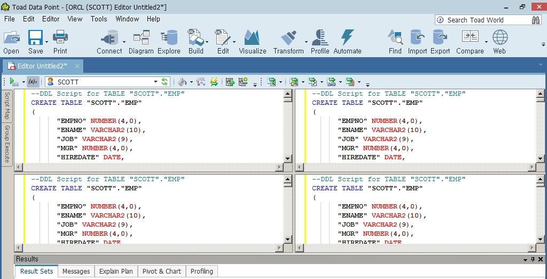Image resolution: width=547 pixels, height=279 pixels.
Task: Toggle the bind variables (x)= button
Action: (33, 82)
